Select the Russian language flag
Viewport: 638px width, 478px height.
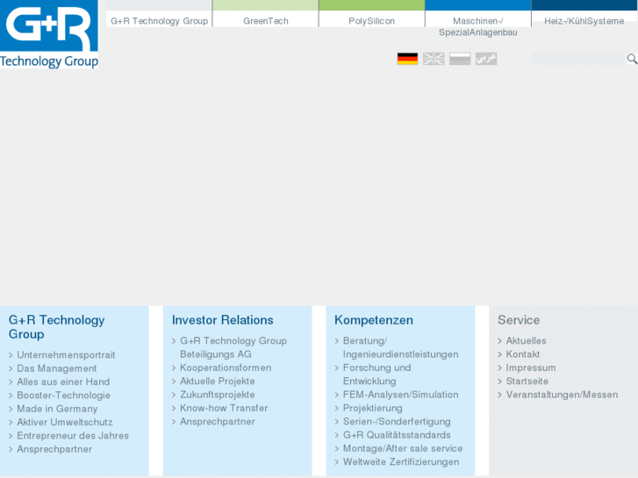[x=460, y=59]
